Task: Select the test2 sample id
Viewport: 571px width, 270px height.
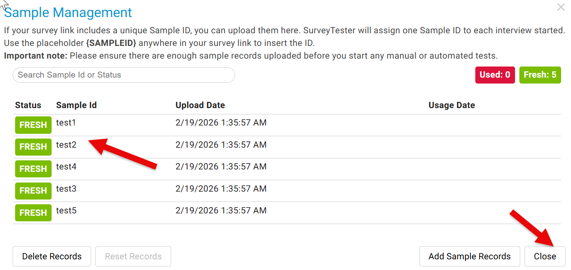Action: 66,145
